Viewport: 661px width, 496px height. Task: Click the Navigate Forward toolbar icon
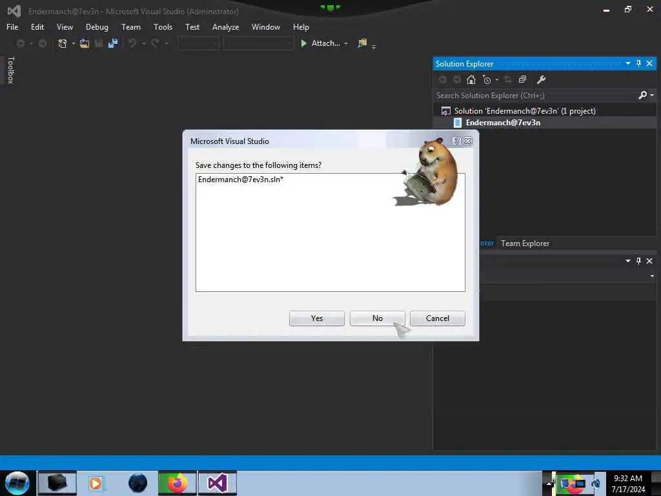[x=42, y=43]
